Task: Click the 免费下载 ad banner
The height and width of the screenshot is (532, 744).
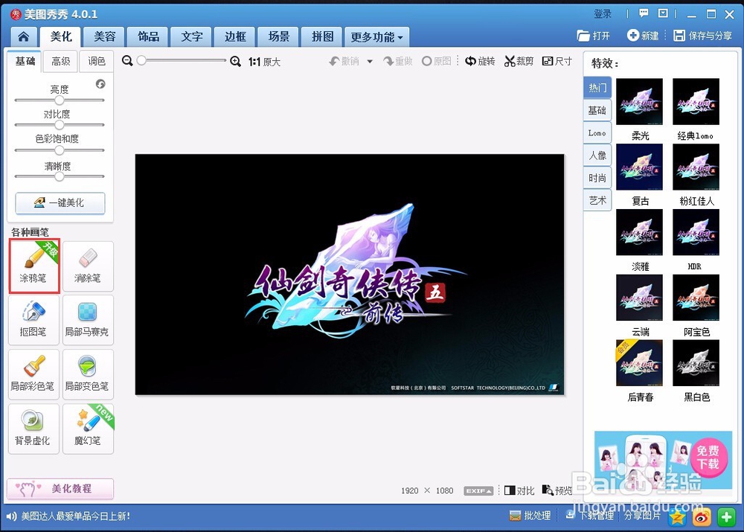Action: tap(663, 460)
